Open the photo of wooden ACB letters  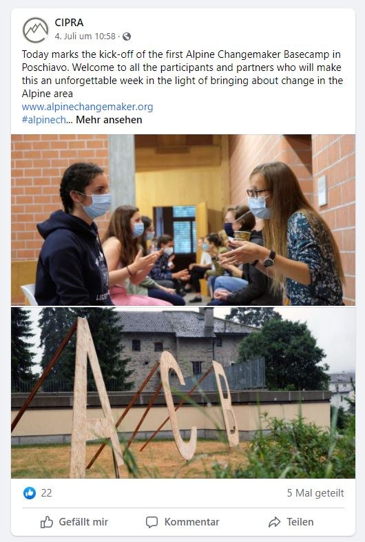pos(183,393)
